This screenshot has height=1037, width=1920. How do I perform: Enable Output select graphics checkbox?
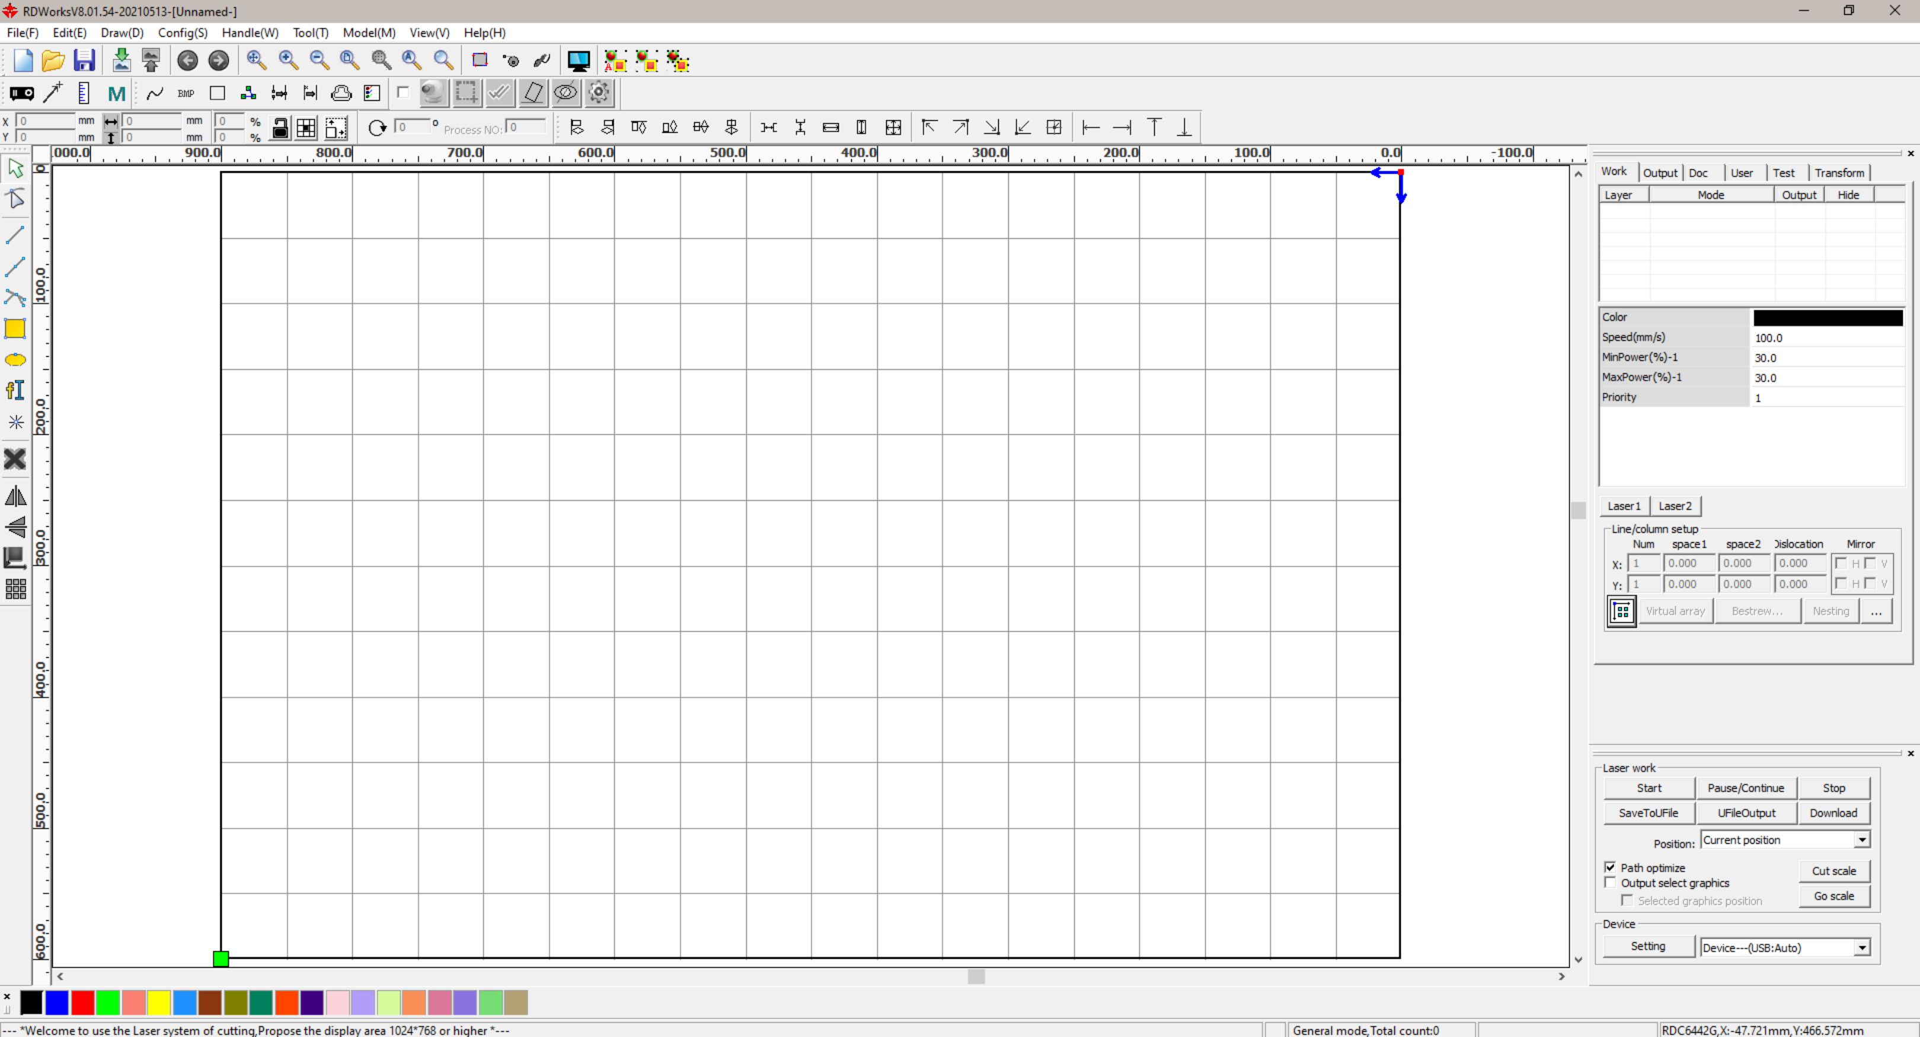[1610, 883]
